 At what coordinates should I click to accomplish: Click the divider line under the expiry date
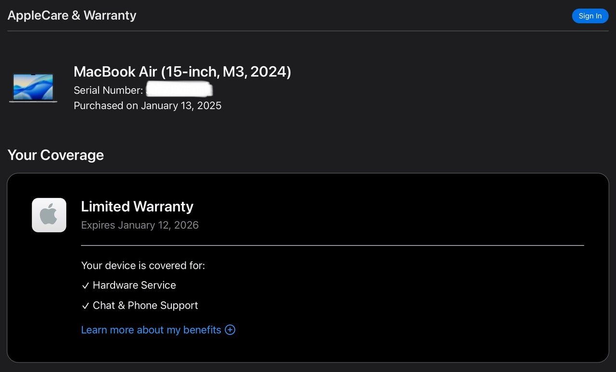point(332,245)
